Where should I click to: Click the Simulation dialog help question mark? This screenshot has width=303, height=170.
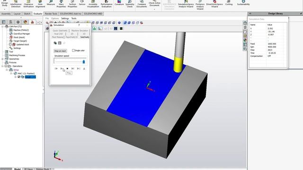click(79, 25)
